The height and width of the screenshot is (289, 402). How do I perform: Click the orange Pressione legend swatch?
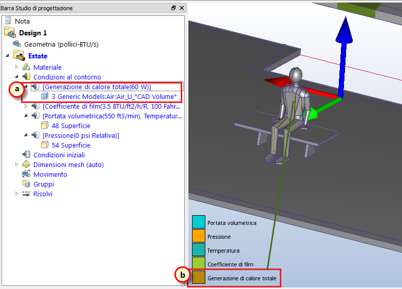coord(199,236)
